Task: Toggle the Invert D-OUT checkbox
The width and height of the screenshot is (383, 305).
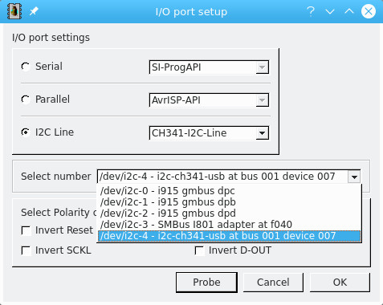Action: (199, 250)
